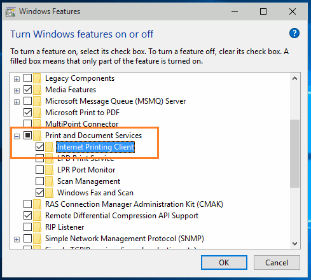This screenshot has height=280, width=311.
Task: Select the MultiPoint Connector label
Action: click(82, 124)
